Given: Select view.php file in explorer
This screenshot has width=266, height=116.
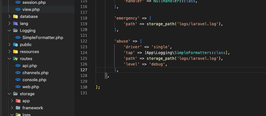Looking at the screenshot, I should tap(31, 10).
